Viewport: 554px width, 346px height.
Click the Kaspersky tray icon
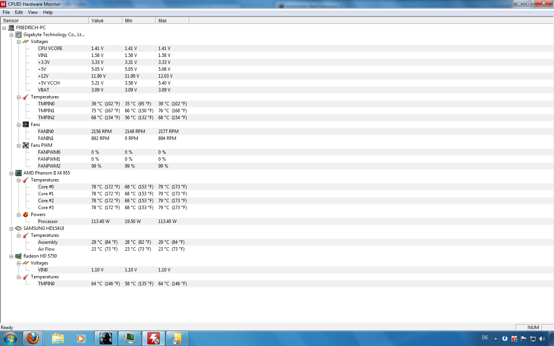(514, 339)
